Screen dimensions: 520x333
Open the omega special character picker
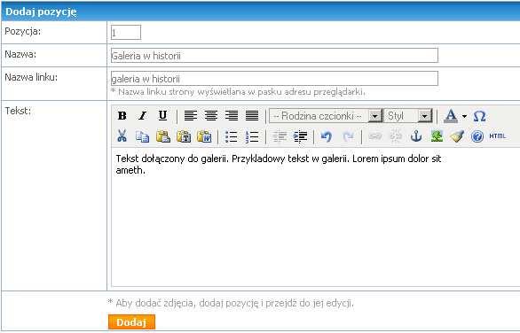pyautogui.click(x=479, y=116)
